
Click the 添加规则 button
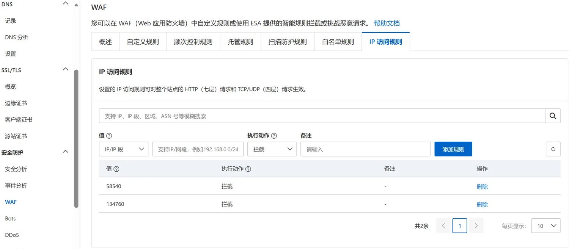coord(453,149)
